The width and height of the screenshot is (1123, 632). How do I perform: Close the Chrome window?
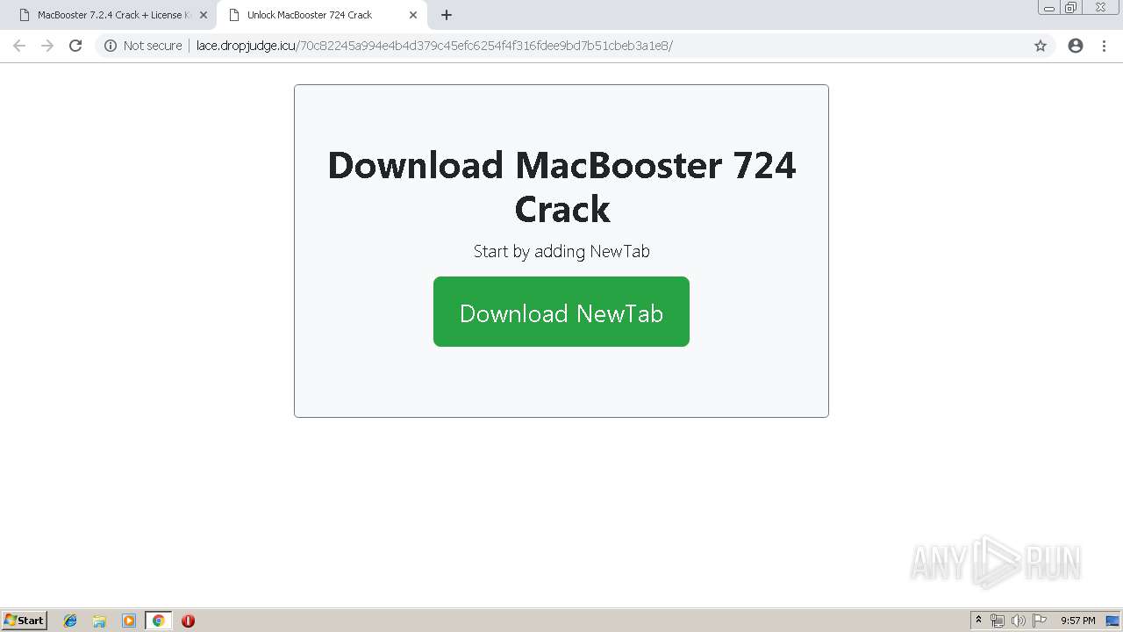coord(1100,8)
